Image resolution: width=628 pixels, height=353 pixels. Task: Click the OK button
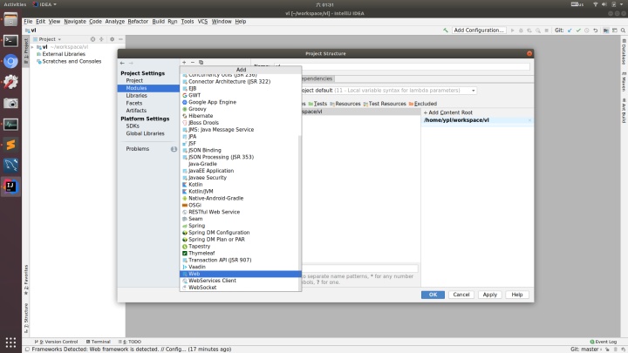coord(433,295)
